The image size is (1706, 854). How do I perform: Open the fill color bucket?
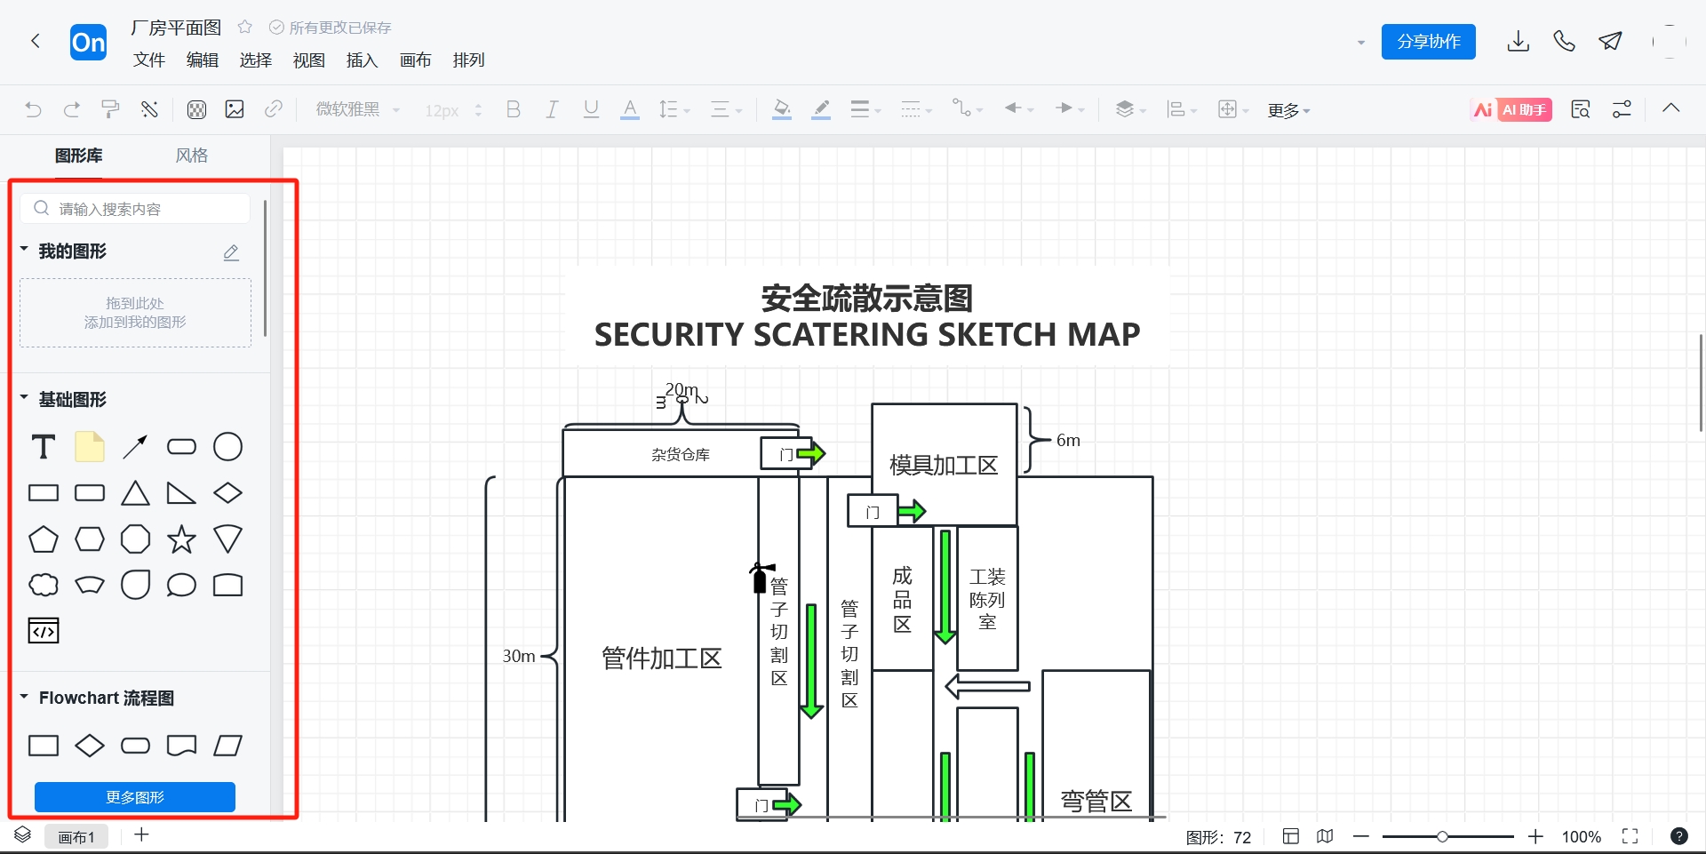782,109
